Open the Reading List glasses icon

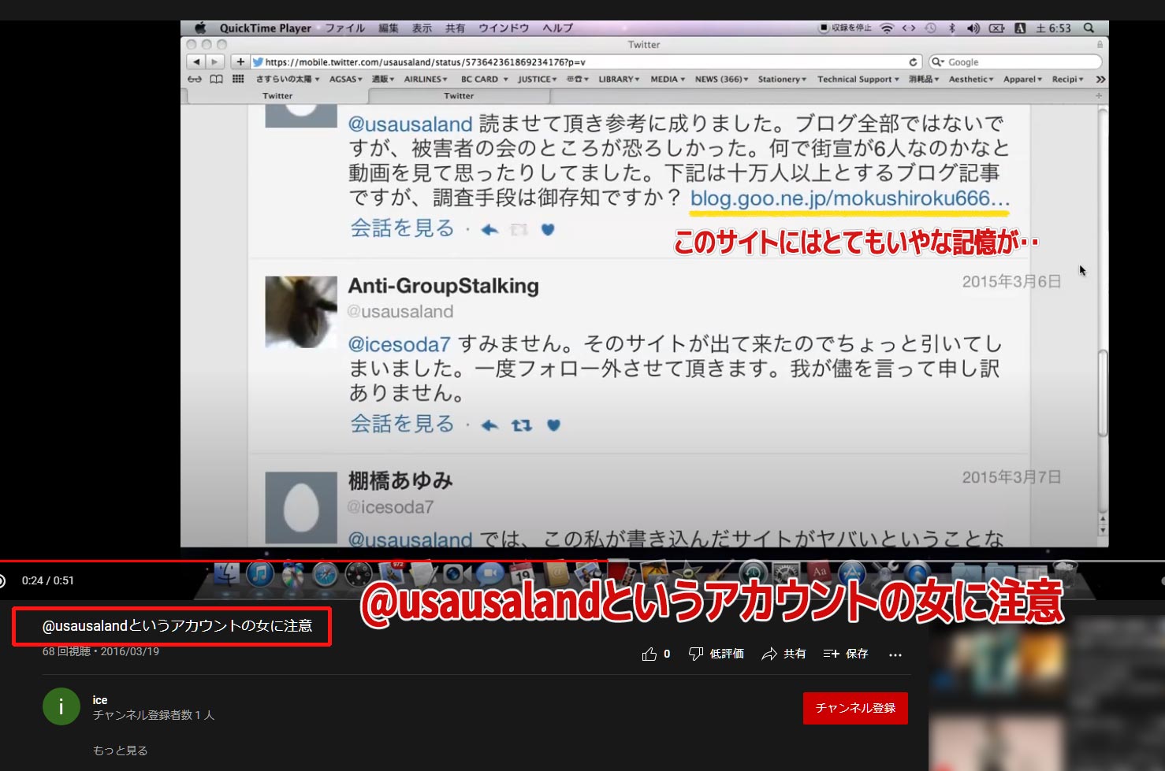195,79
